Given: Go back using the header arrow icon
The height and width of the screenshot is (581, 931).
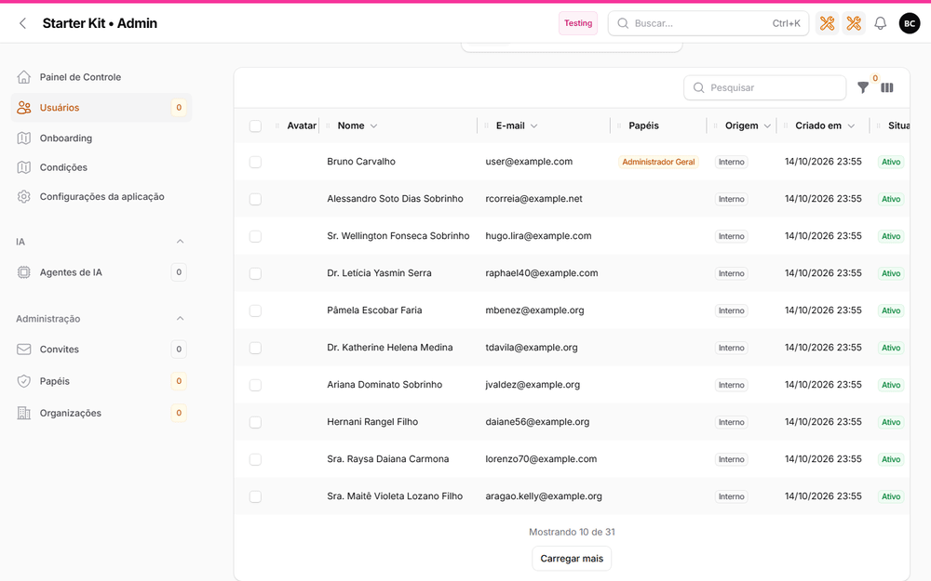Looking at the screenshot, I should click(22, 23).
